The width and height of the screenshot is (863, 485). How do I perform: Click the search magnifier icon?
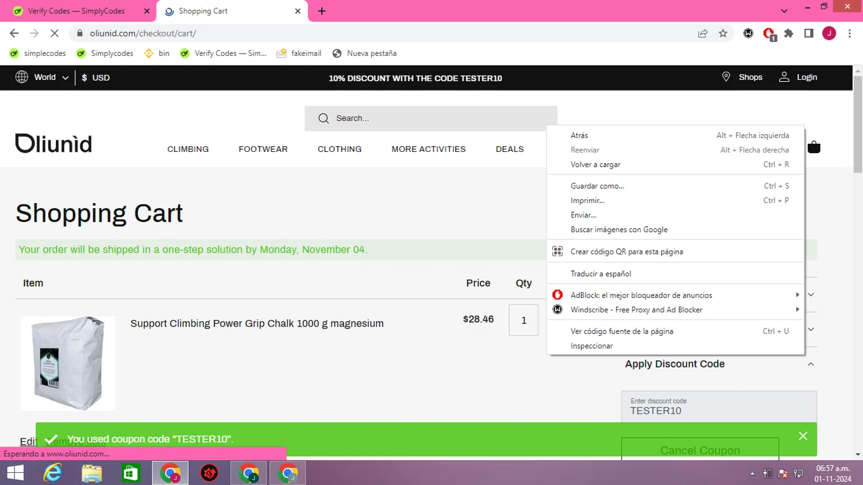323,119
